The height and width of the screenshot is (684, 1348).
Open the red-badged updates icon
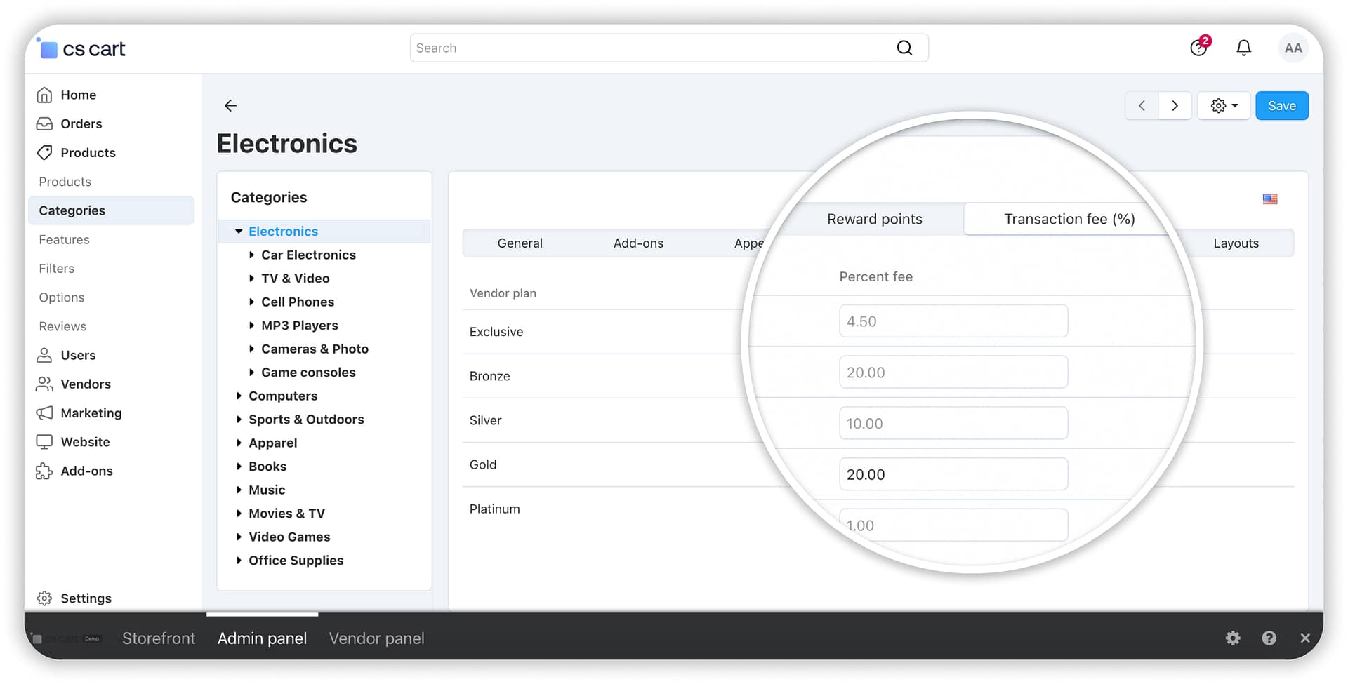1199,47
